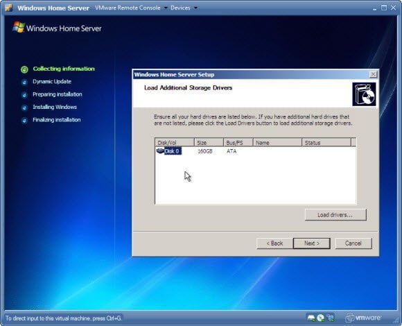Click the Ctrl+G status bar message
The height and width of the screenshot is (326, 402).
tap(64, 318)
